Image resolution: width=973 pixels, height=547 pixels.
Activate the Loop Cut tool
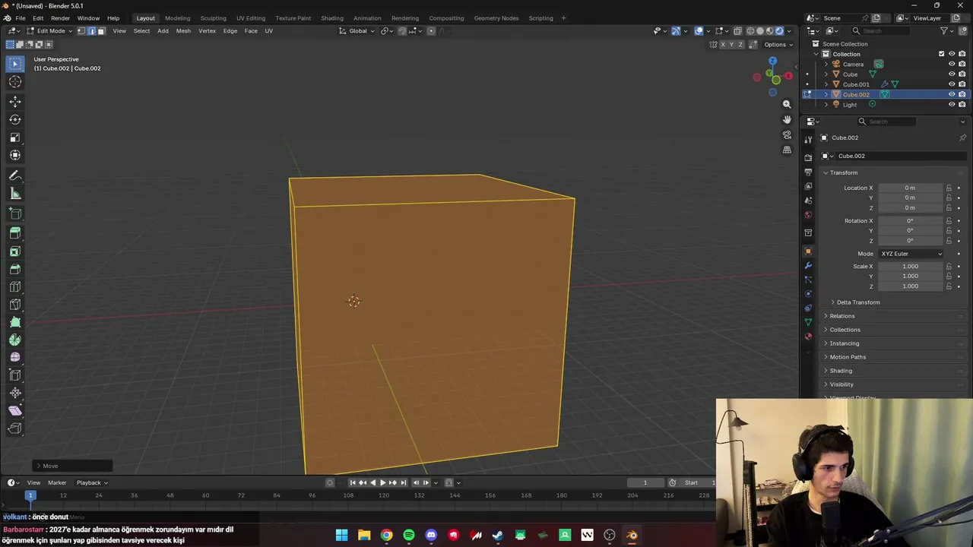tap(15, 286)
